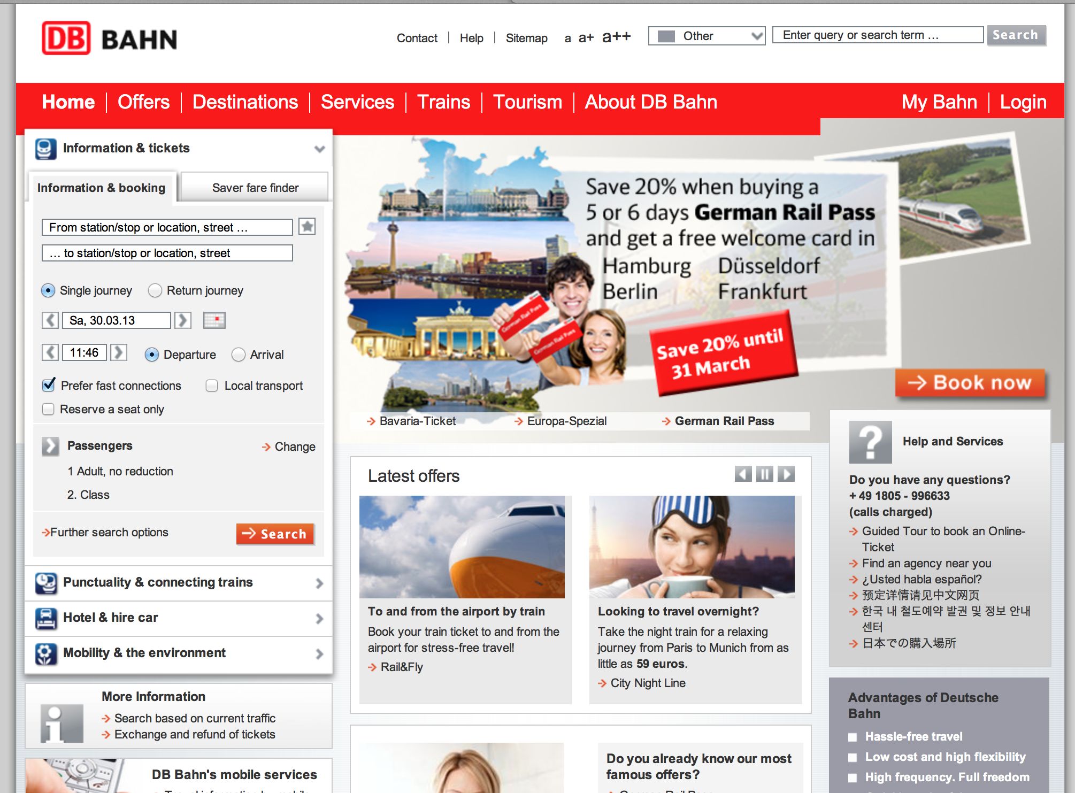Viewport: 1075px width, 793px height.
Task: Select smallest font size 'a'
Action: click(x=567, y=38)
